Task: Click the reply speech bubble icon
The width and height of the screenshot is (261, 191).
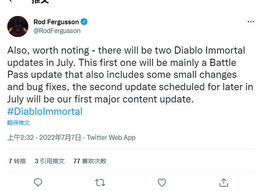Action: pyautogui.click(x=38, y=182)
